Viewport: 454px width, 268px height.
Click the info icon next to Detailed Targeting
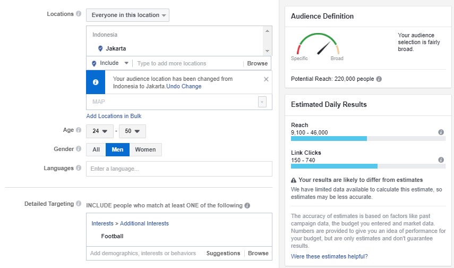pos(79,204)
